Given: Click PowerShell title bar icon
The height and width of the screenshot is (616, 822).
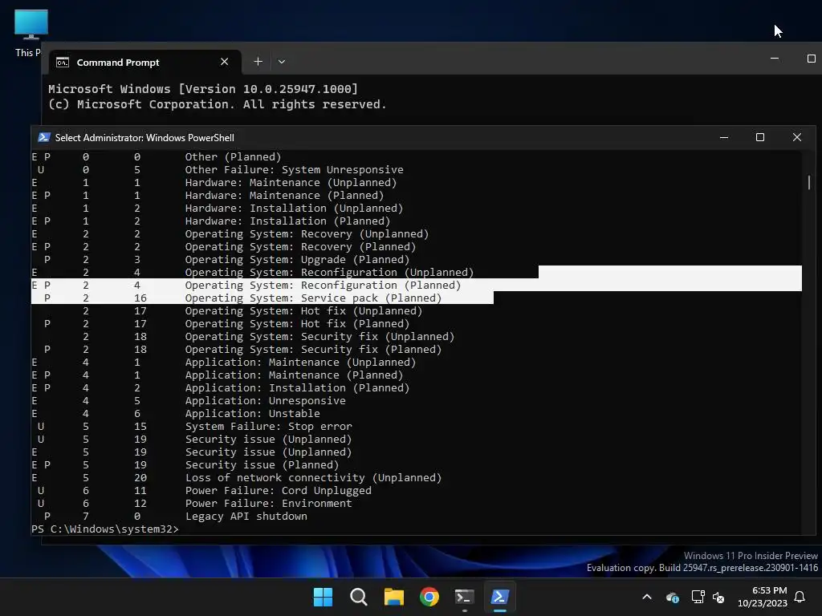Looking at the screenshot, I should [44, 137].
